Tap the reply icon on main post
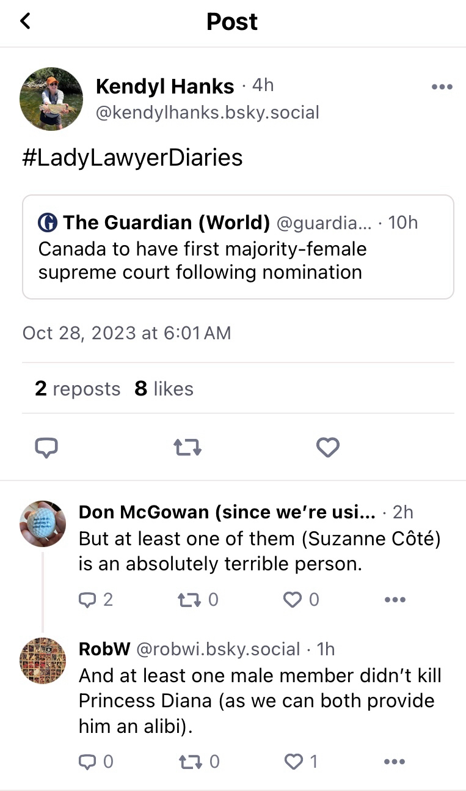The image size is (466, 791). (46, 448)
